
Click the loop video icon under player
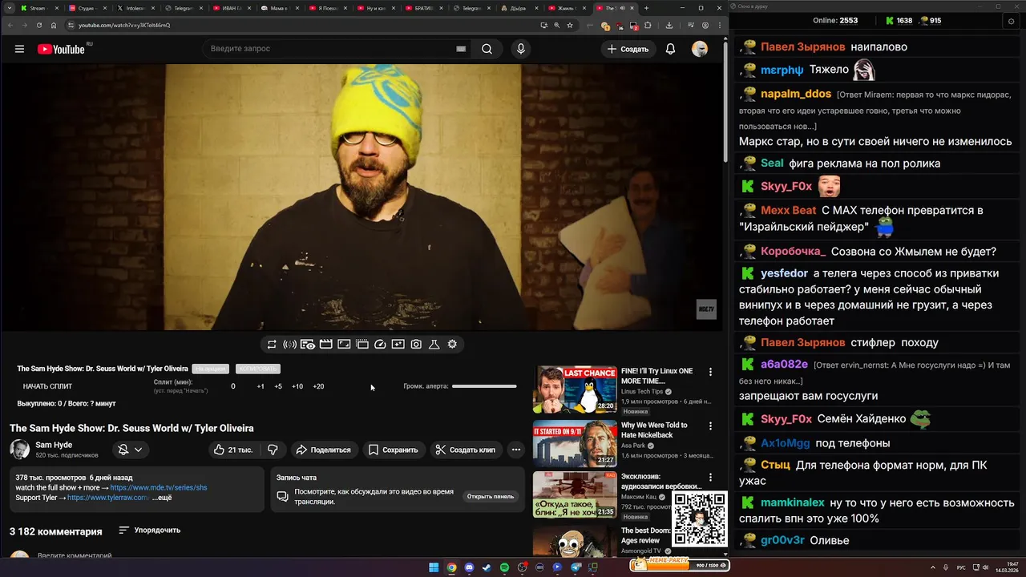coord(272,345)
